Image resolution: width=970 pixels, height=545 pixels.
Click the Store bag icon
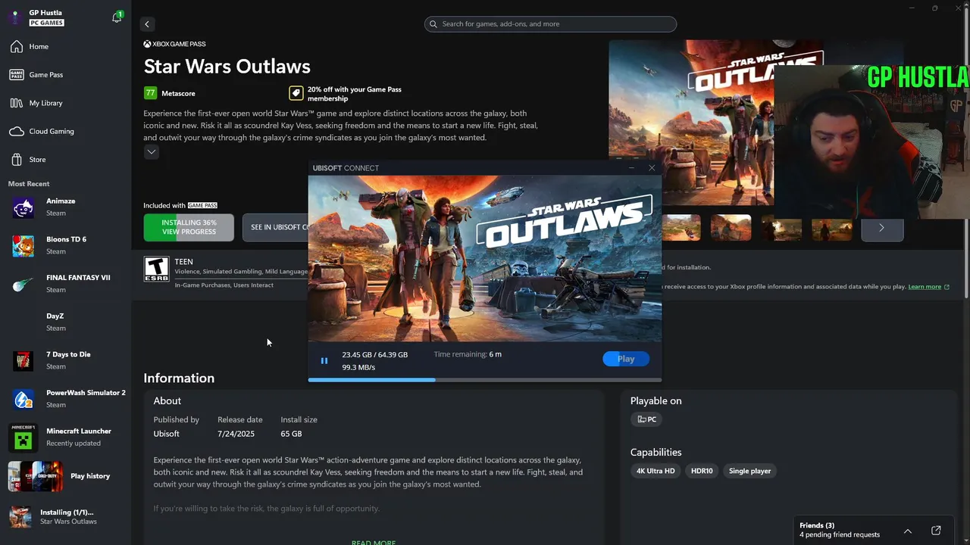[17, 160]
